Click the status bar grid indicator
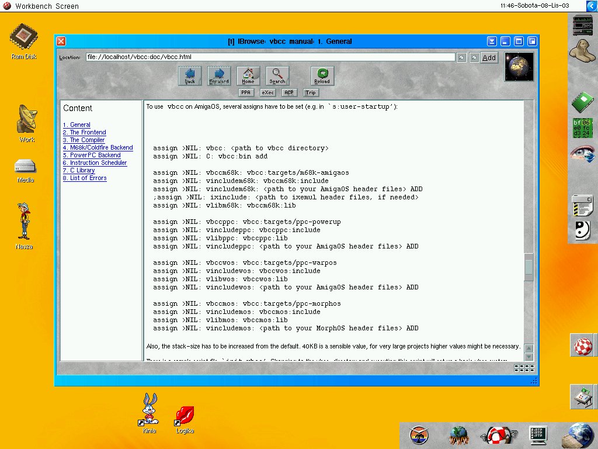Screen dimensions: 598x449 click(x=524, y=368)
